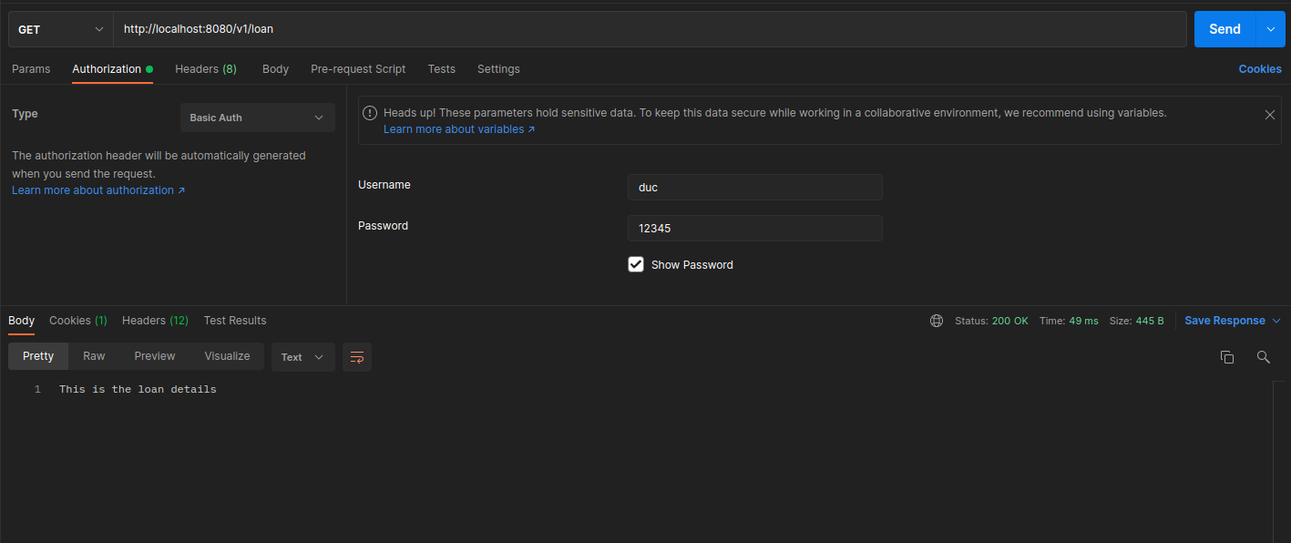Click into the Username input field
Image resolution: width=1291 pixels, height=543 pixels.
coord(754,188)
